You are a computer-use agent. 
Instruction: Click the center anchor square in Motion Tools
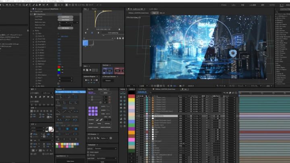click(x=93, y=111)
